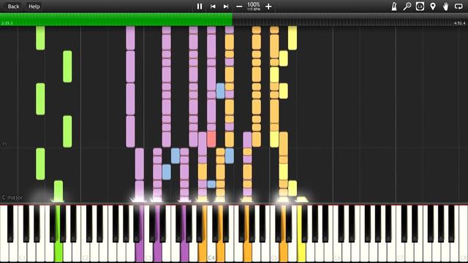
Task: Skip back with the previous button
Action: tap(213, 7)
